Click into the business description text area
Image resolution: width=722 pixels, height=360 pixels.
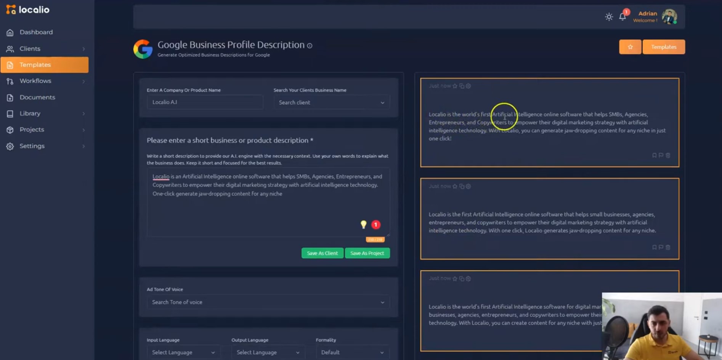coord(268,202)
